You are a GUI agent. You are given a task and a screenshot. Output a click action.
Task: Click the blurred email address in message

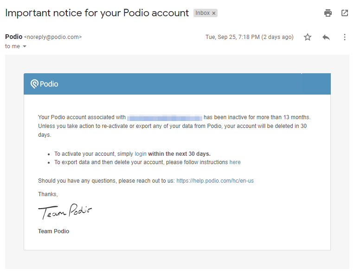[165, 117]
